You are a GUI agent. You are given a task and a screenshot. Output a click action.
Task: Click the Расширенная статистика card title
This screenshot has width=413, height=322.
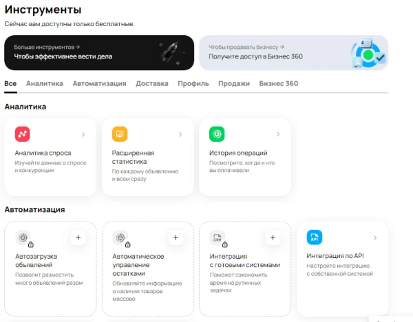133,157
